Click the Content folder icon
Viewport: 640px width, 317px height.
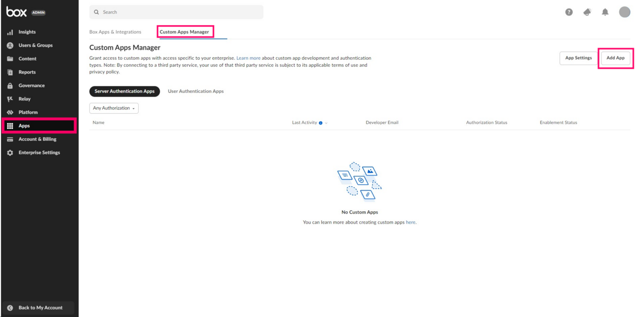coord(10,59)
